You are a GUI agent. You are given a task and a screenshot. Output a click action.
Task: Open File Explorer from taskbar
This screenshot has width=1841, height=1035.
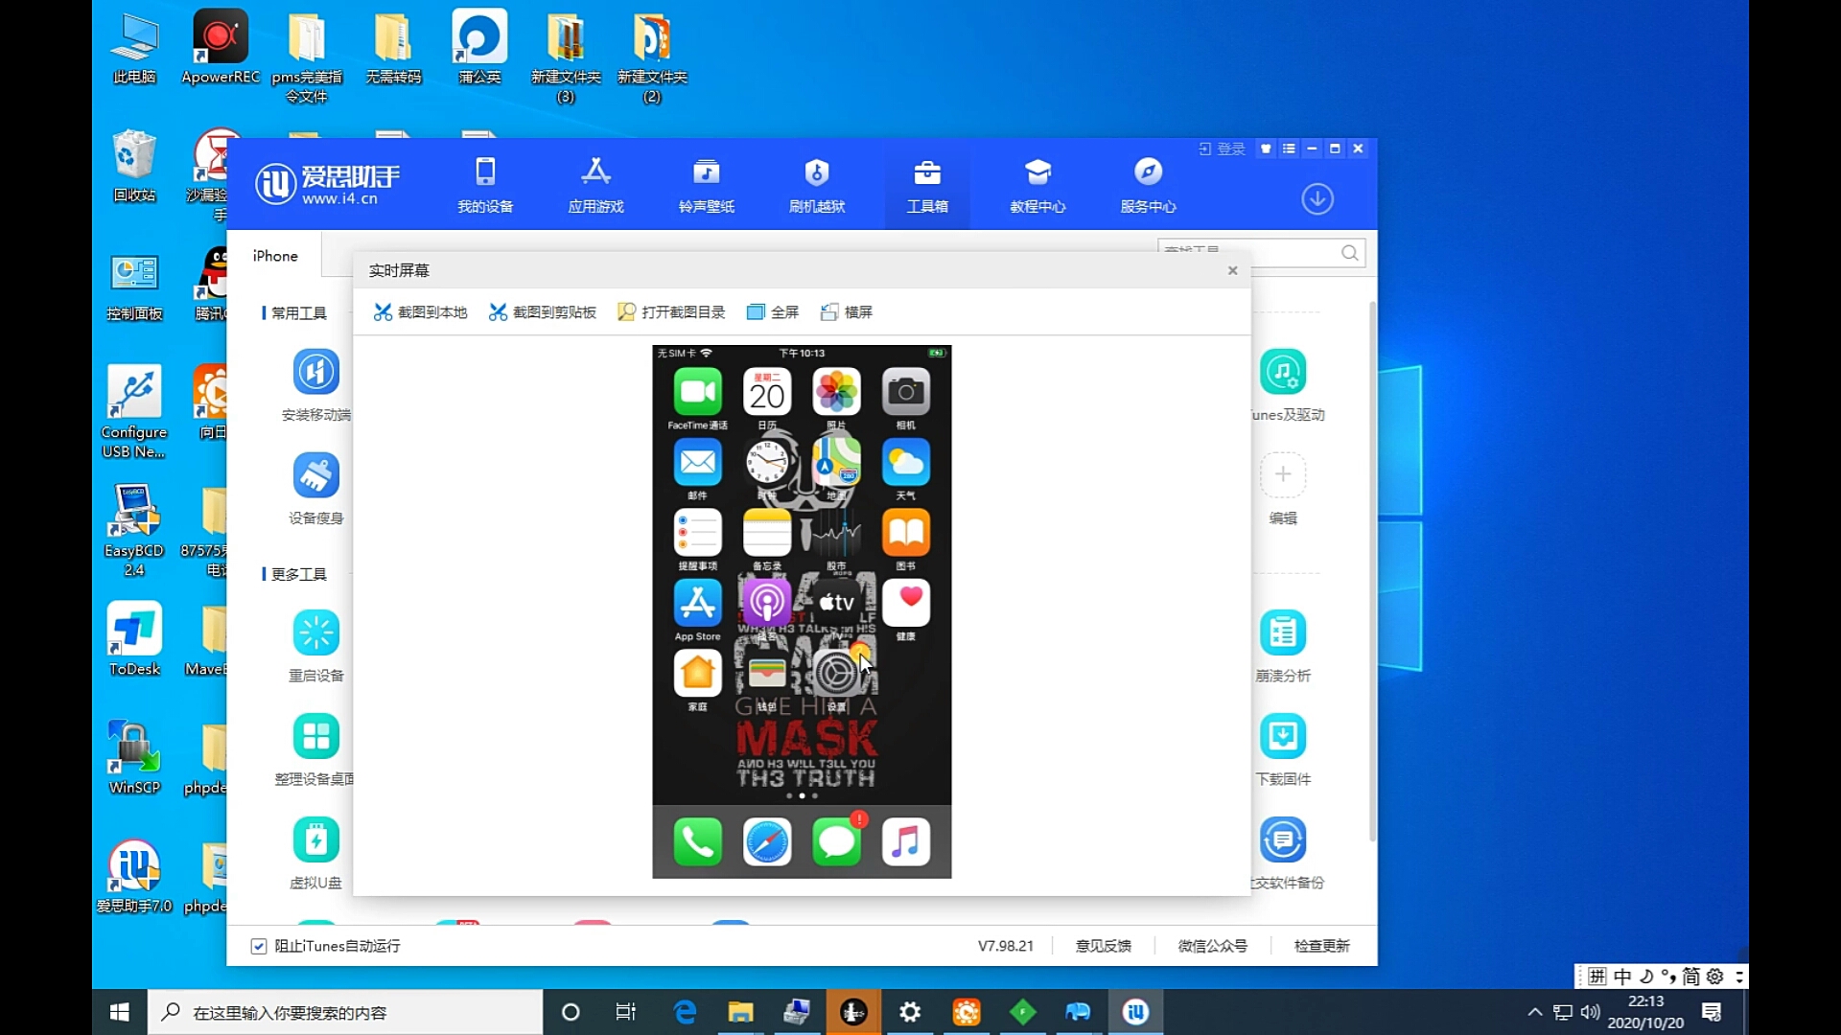[740, 1012]
